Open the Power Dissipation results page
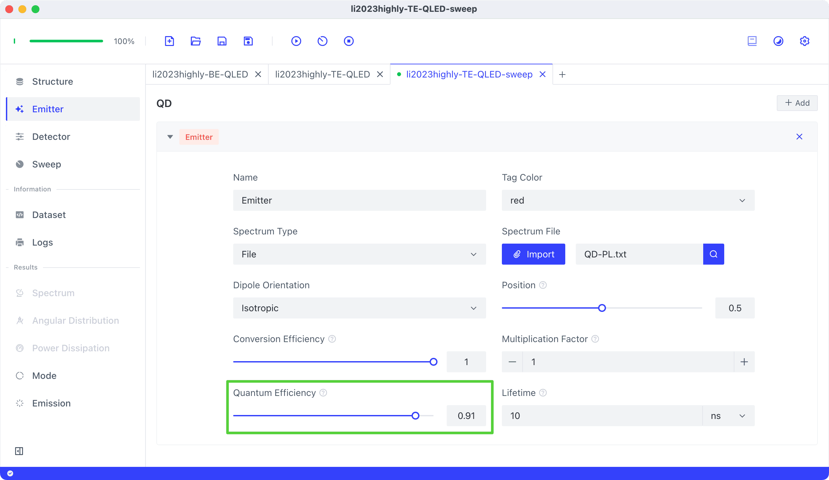Viewport: 829px width, 480px height. (x=73, y=348)
